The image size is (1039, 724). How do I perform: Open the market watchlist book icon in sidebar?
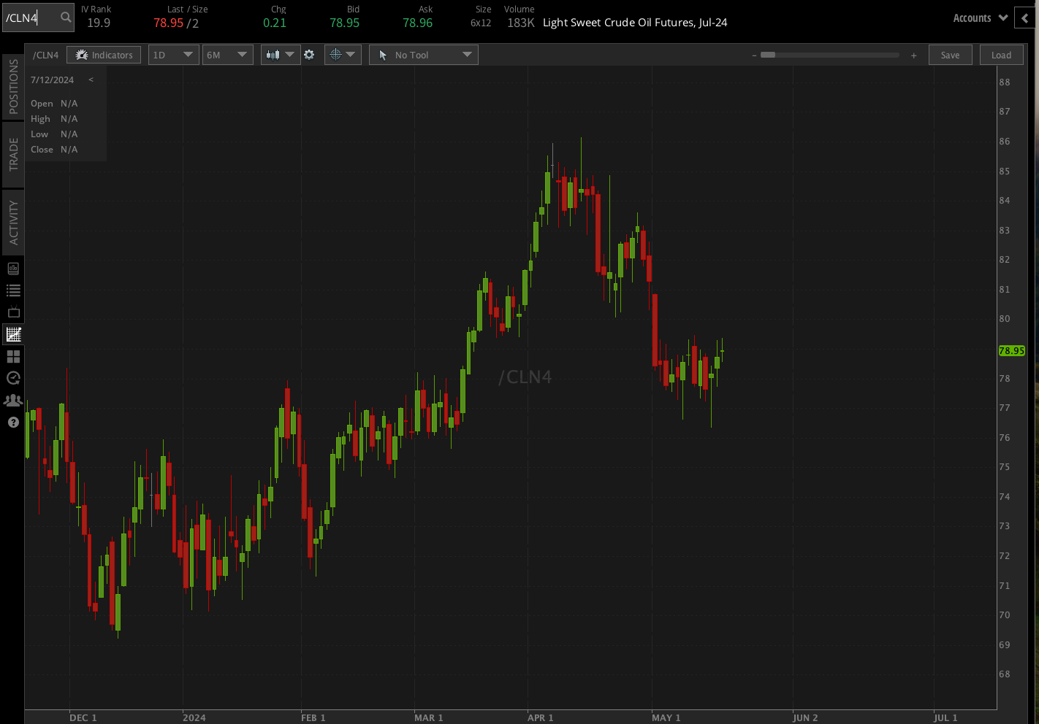pyautogui.click(x=13, y=269)
